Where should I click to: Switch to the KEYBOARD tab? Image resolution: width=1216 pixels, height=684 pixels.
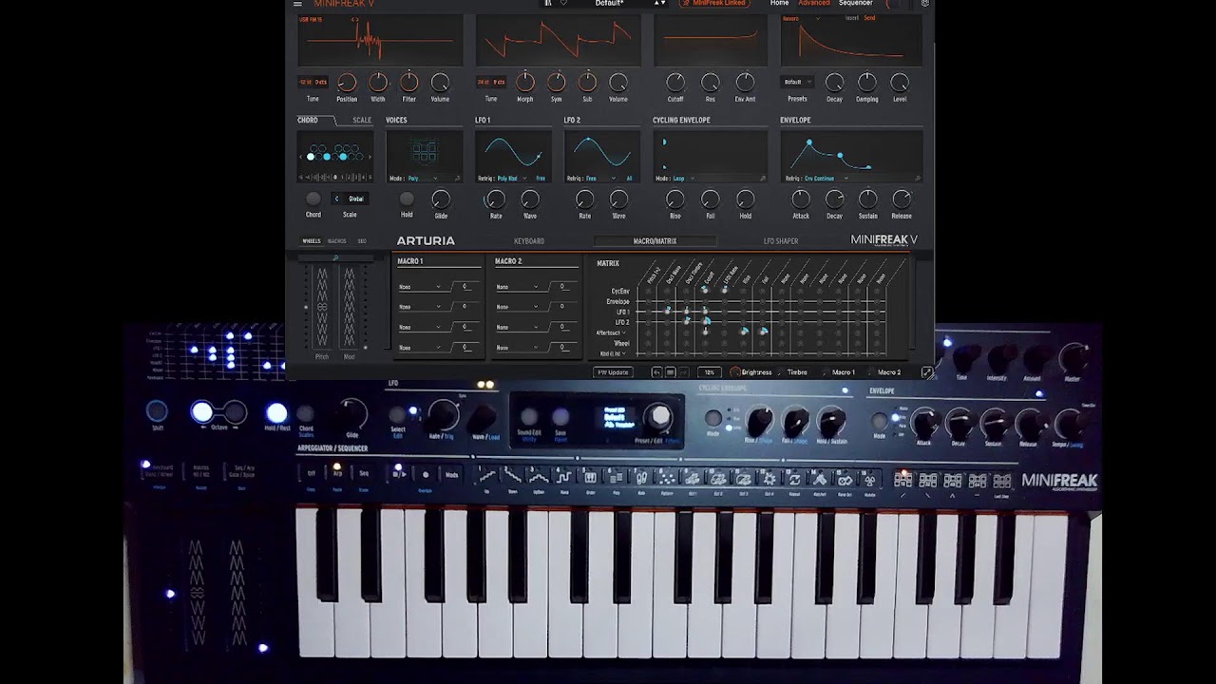pyautogui.click(x=529, y=241)
